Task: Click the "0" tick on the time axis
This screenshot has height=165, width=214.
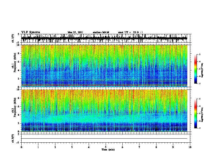Action: [21, 147]
